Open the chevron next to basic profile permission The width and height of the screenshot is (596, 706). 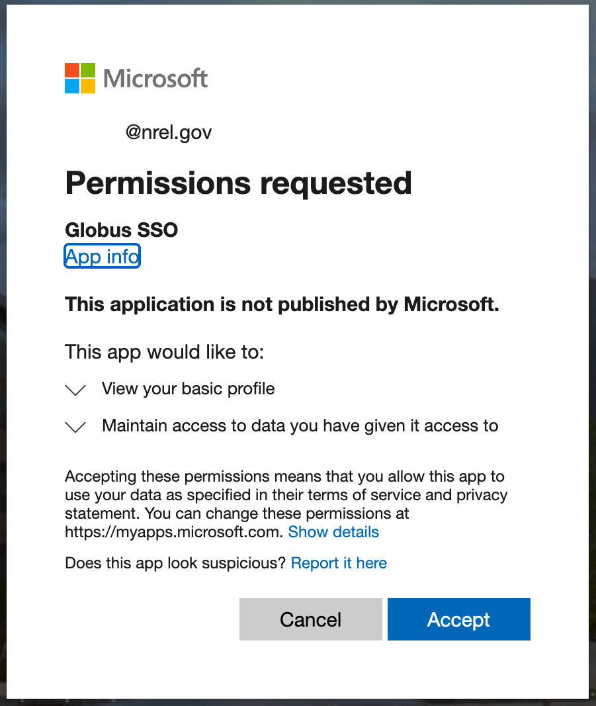pos(75,390)
